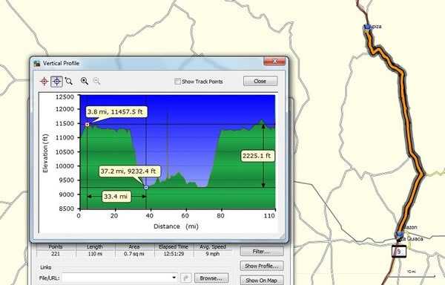Click the Tupiza waypoint marker on map
This screenshot has height=285, width=445.
pyautogui.click(x=368, y=27)
